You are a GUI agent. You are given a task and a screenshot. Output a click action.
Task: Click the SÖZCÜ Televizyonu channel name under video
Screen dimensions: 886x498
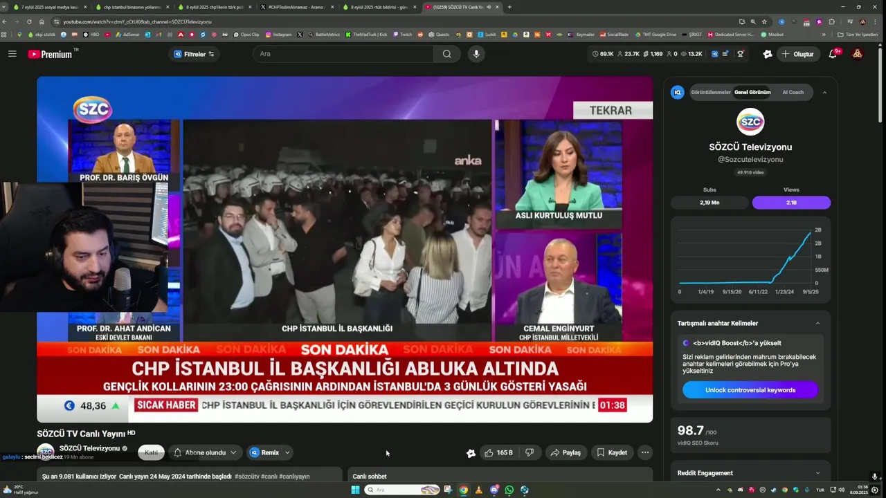pyautogui.click(x=89, y=448)
